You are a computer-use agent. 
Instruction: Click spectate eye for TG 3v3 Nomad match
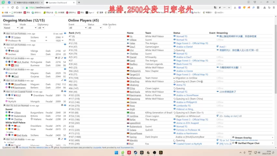(x=65, y=105)
